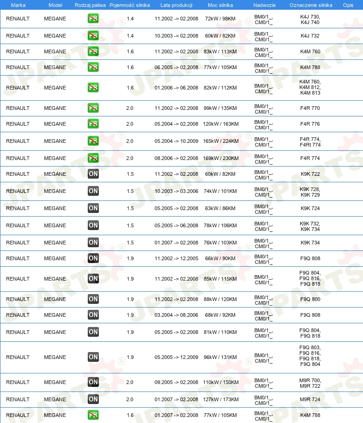
Task: Click the Opis column header
Action: 348,5
